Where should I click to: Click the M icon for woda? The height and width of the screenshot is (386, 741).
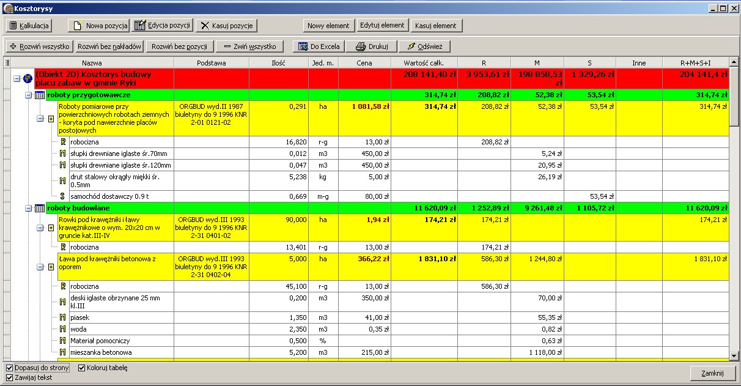pyautogui.click(x=63, y=329)
